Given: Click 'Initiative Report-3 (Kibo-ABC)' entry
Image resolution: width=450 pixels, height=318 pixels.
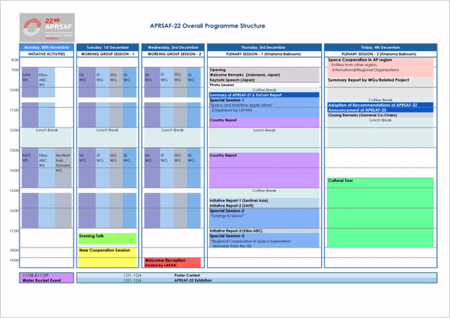Looking at the screenshot, I should tap(236, 231).
